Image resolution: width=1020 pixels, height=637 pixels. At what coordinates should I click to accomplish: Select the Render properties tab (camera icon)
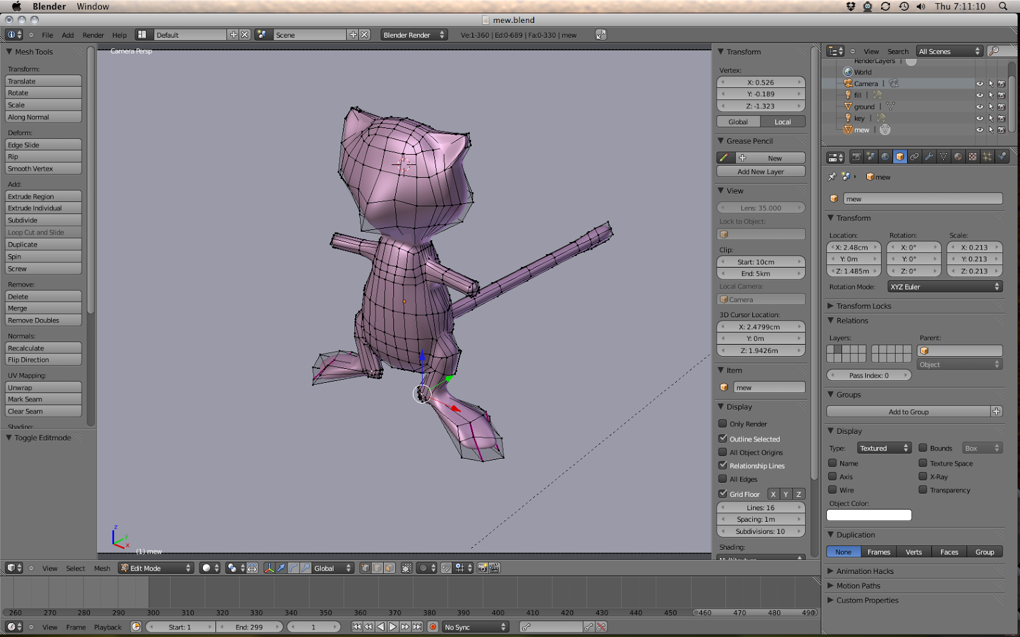click(857, 157)
